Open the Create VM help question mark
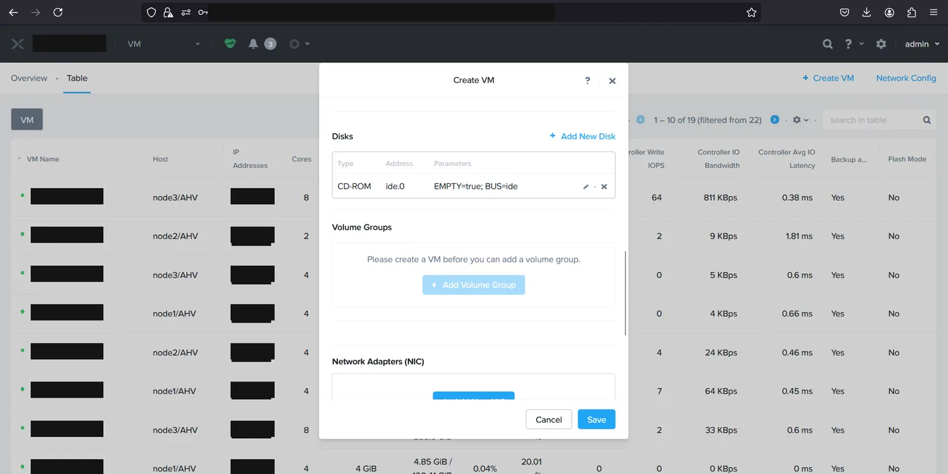The width and height of the screenshot is (948, 474). pos(588,80)
